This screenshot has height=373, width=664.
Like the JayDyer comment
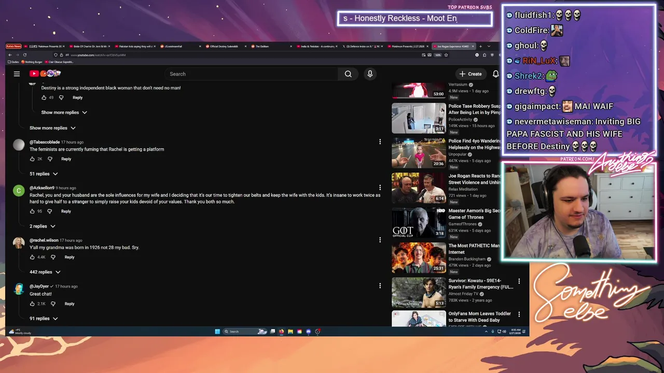click(x=32, y=304)
